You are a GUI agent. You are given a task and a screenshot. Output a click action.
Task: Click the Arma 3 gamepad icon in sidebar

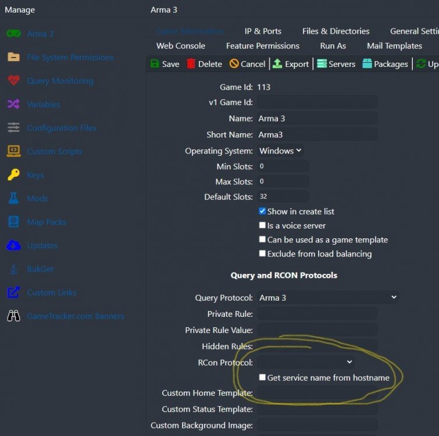tap(13, 34)
